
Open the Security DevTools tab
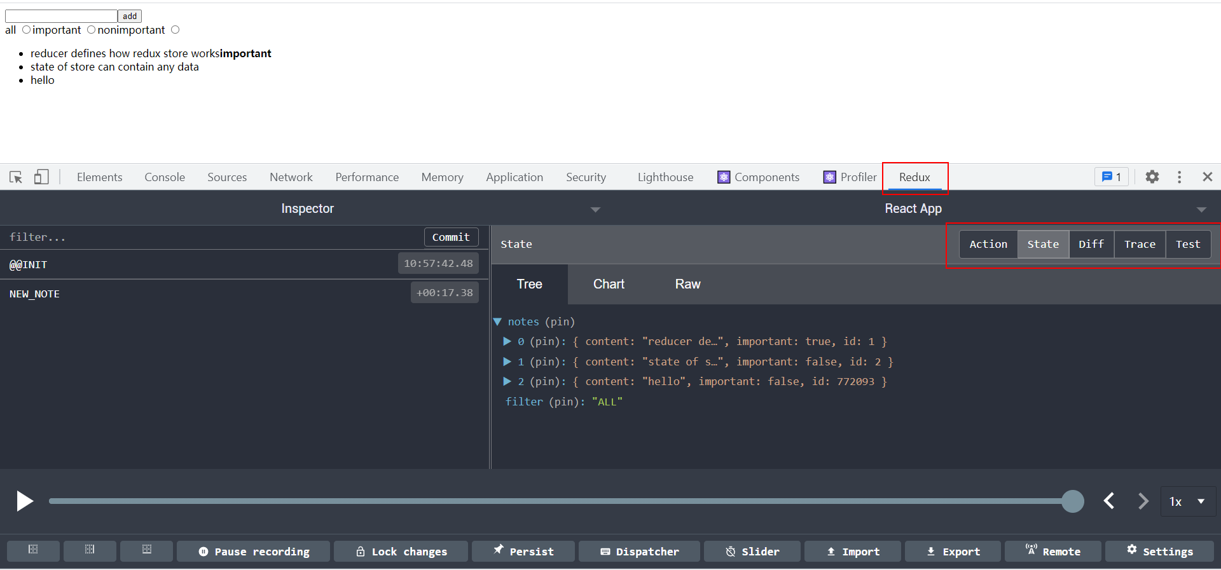(x=586, y=177)
